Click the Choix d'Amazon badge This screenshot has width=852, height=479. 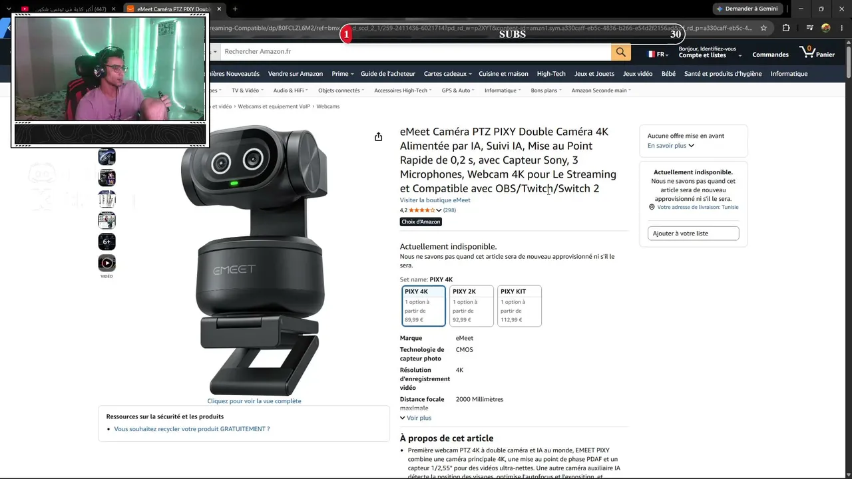click(421, 222)
